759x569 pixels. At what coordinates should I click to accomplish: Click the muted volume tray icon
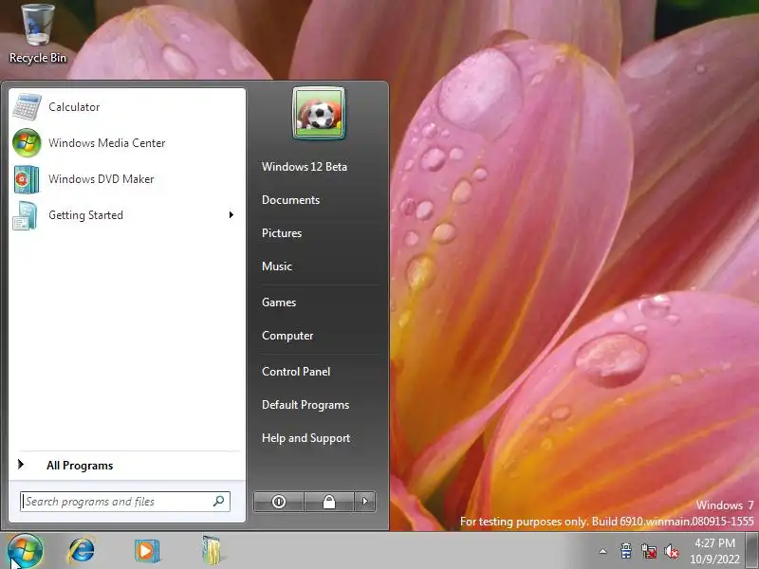point(672,551)
